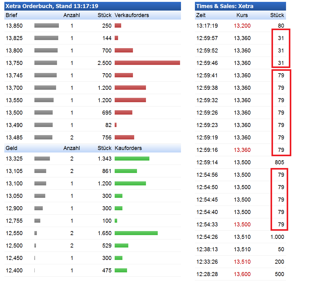313x300 pixels.
Task: Click the Geld column header
Action: tap(11, 148)
